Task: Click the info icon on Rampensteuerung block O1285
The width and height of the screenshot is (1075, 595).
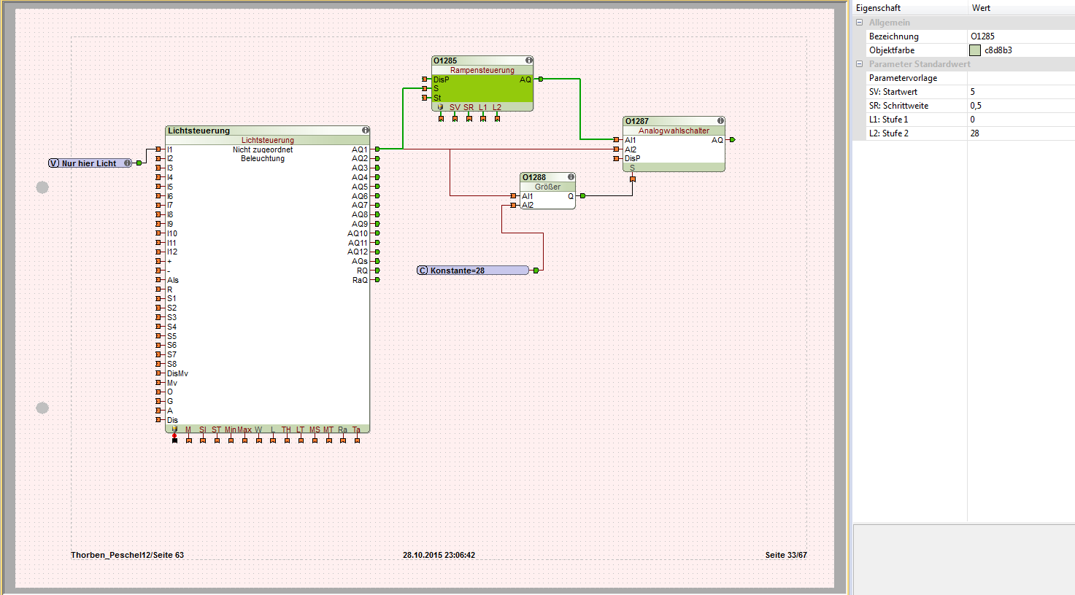Action: (x=528, y=61)
